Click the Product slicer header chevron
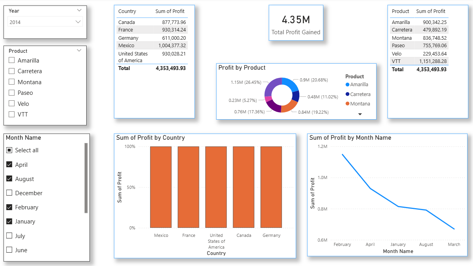Image resolution: width=473 pixels, height=266 pixels. pyautogui.click(x=79, y=50)
